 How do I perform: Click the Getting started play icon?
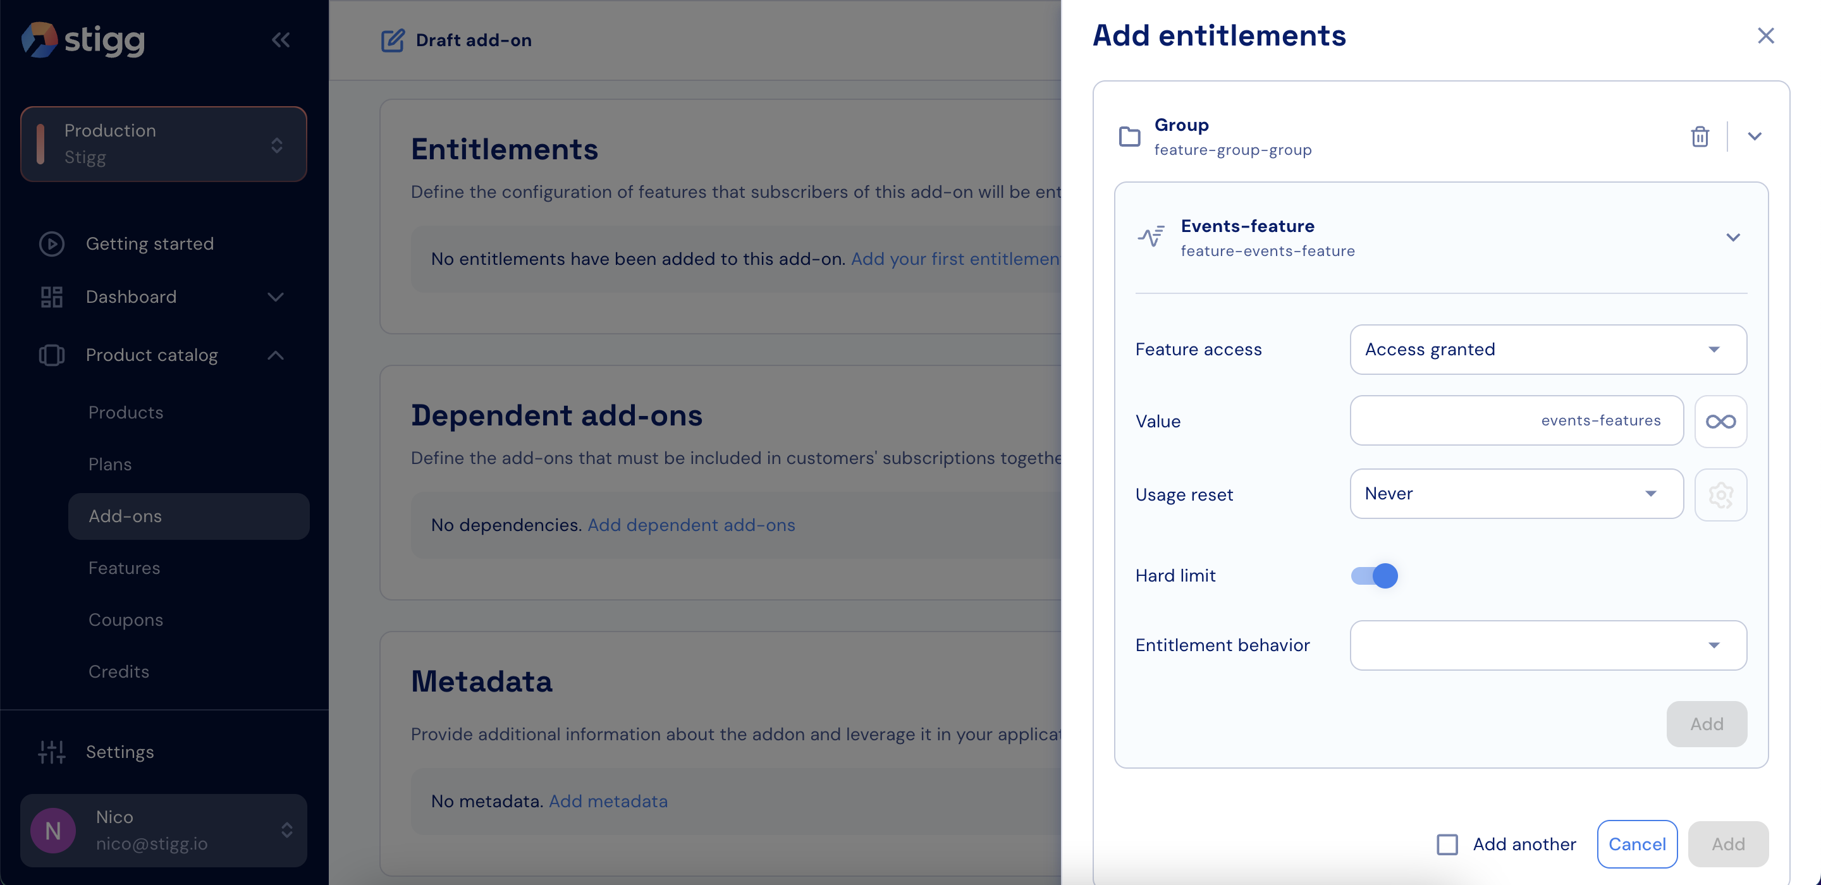[x=52, y=244]
